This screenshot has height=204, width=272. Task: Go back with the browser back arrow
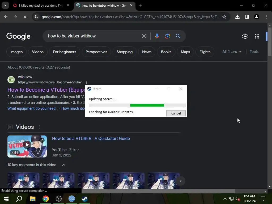point(6,17)
